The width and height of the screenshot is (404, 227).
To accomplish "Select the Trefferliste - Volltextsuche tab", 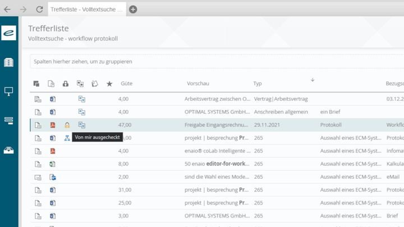I will pyautogui.click(x=86, y=9).
